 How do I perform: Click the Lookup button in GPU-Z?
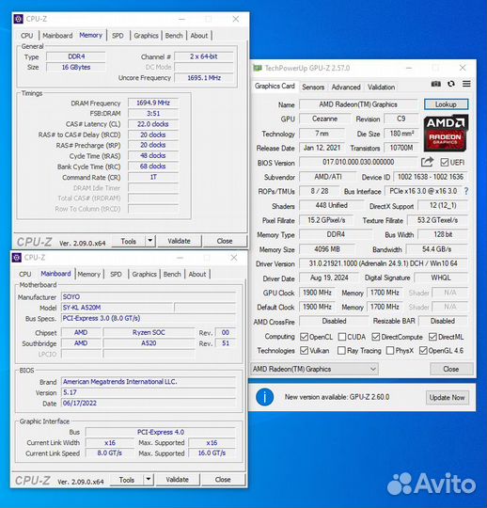tap(446, 104)
